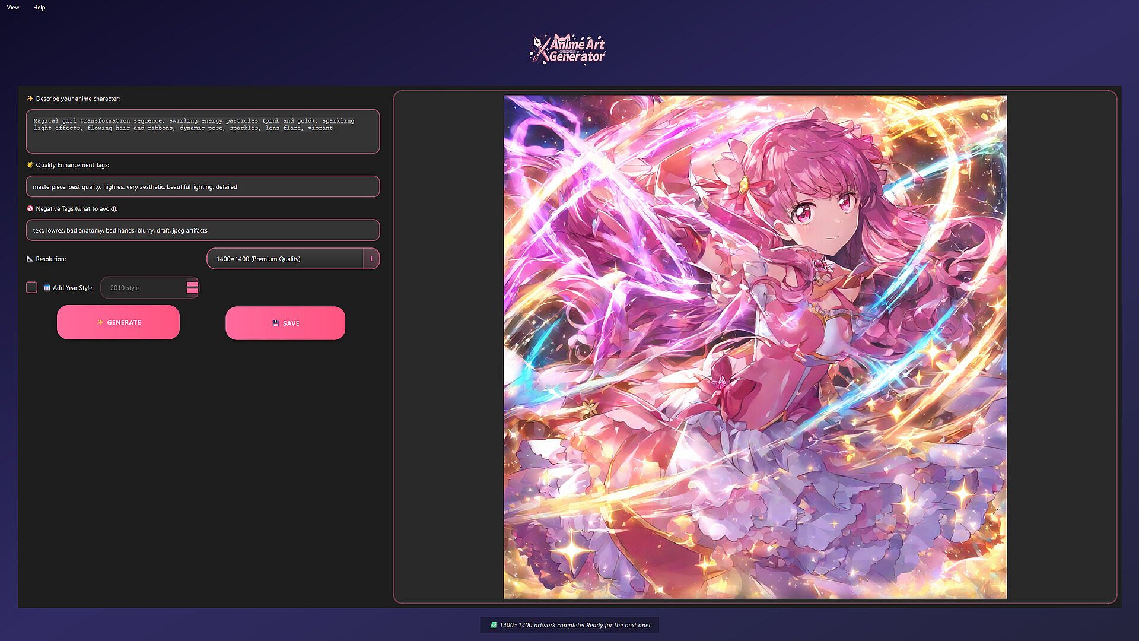Click the Anime Art Generator logo
The image size is (1139, 641).
pos(568,49)
